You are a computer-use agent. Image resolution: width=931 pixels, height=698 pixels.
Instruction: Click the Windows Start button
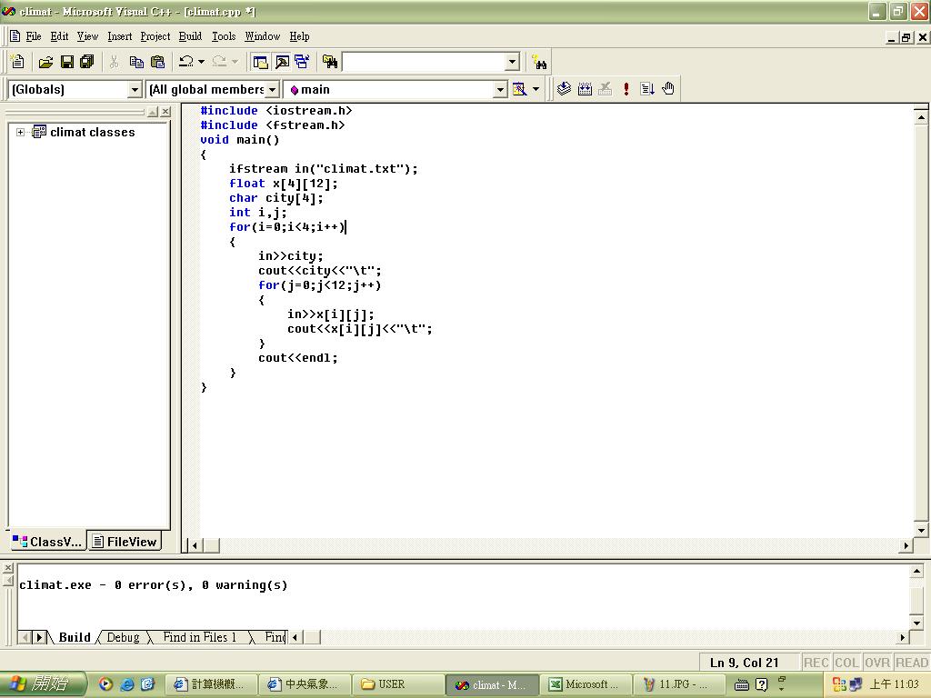pos(43,684)
